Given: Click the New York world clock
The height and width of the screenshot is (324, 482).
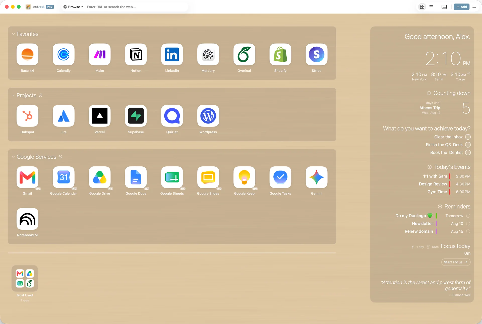Looking at the screenshot, I should (419, 77).
